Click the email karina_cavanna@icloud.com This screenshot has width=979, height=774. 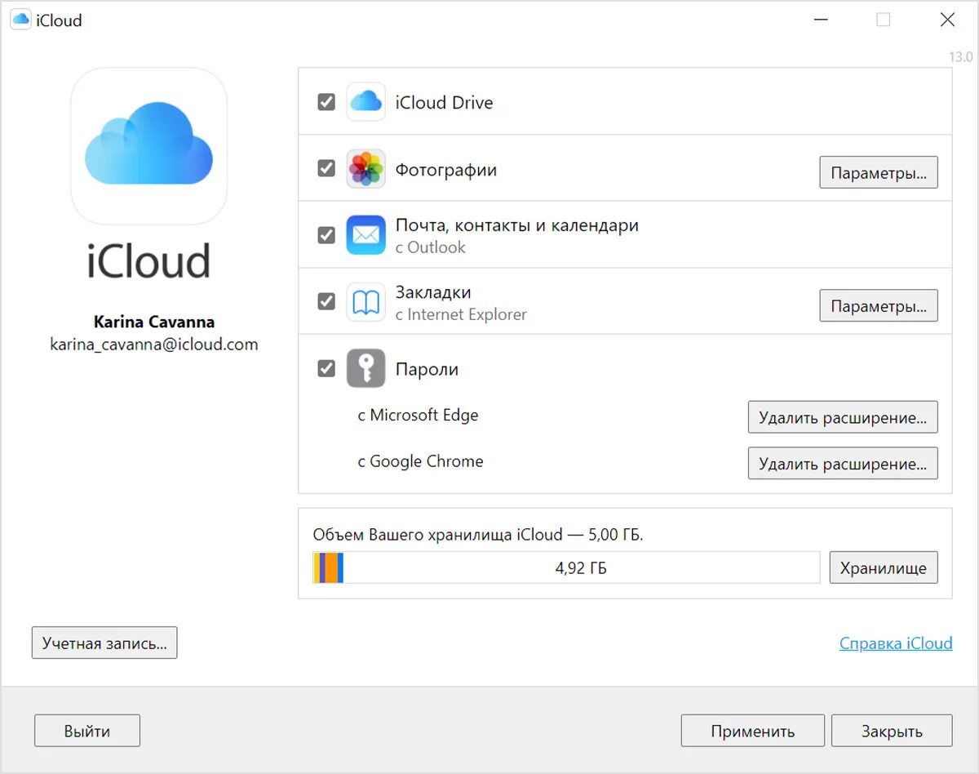pos(154,345)
